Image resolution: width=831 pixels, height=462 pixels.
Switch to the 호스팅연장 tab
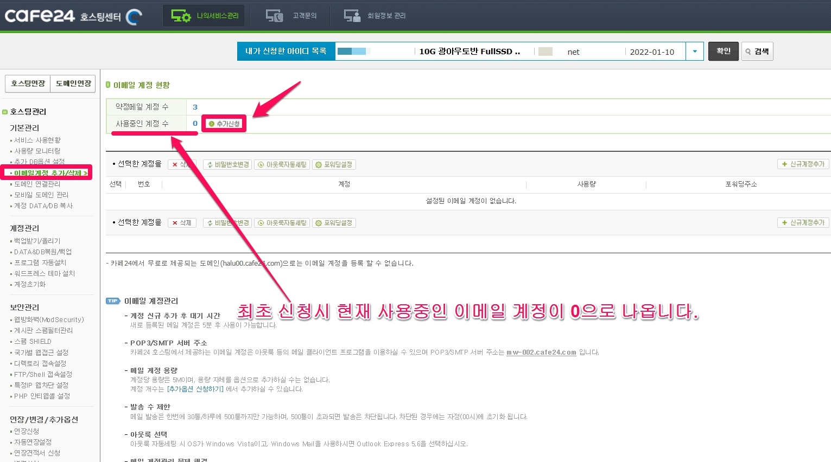coord(28,84)
